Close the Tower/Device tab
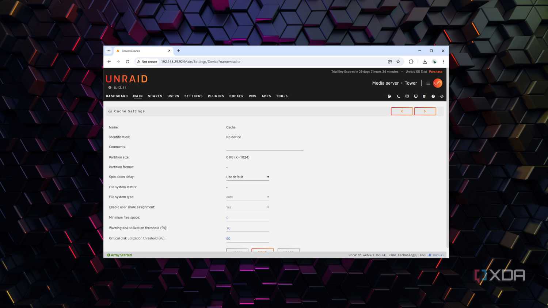548x308 pixels. [x=169, y=51]
